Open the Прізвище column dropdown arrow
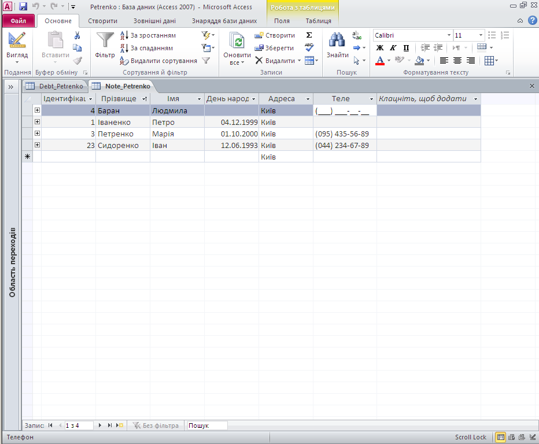 (x=145, y=99)
